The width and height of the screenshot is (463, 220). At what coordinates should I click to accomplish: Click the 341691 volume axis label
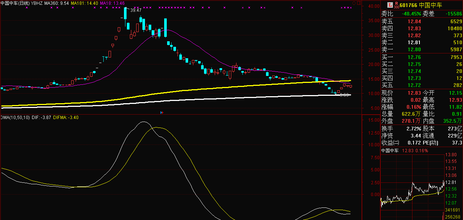[453, 210]
